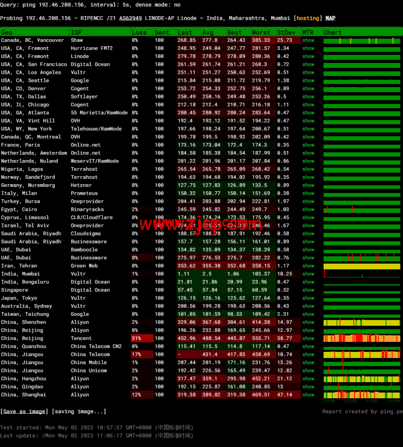The image size is (403, 447).
Task: Click the 31% loss cell for Tencent
Action: [x=142, y=338]
